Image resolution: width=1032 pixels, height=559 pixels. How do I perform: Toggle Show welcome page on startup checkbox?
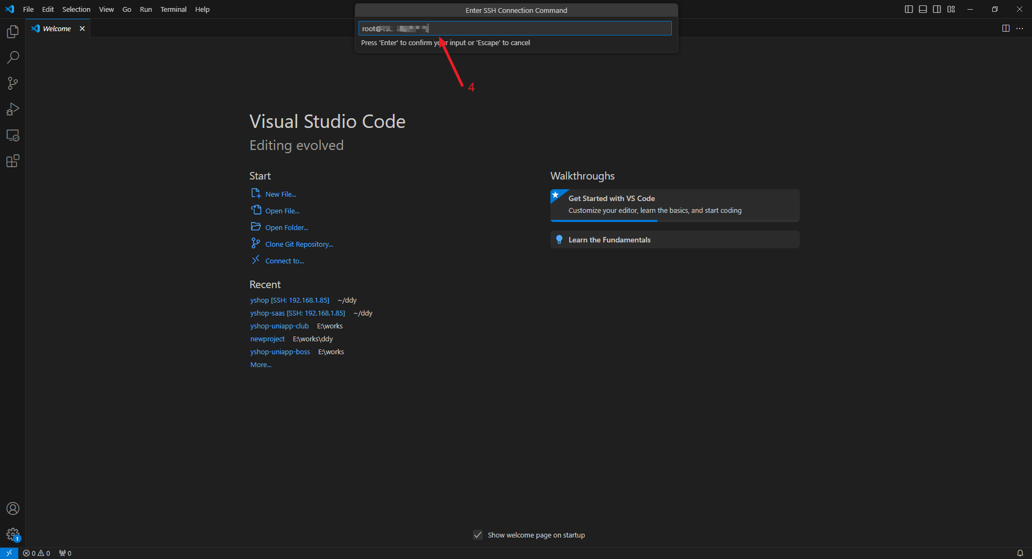click(478, 535)
